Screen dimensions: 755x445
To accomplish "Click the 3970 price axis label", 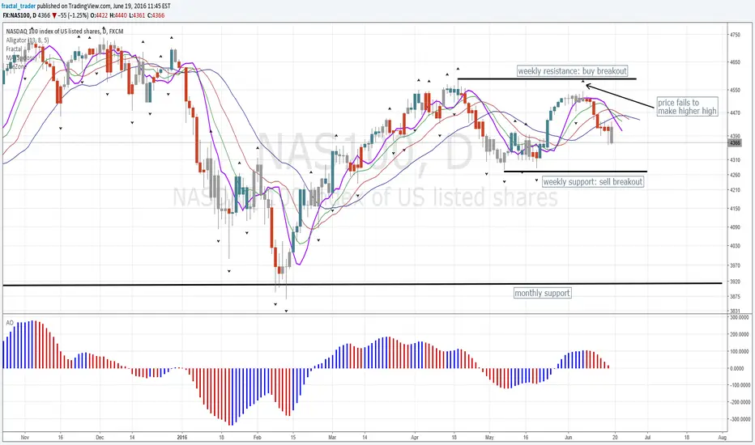I will [x=735, y=265].
